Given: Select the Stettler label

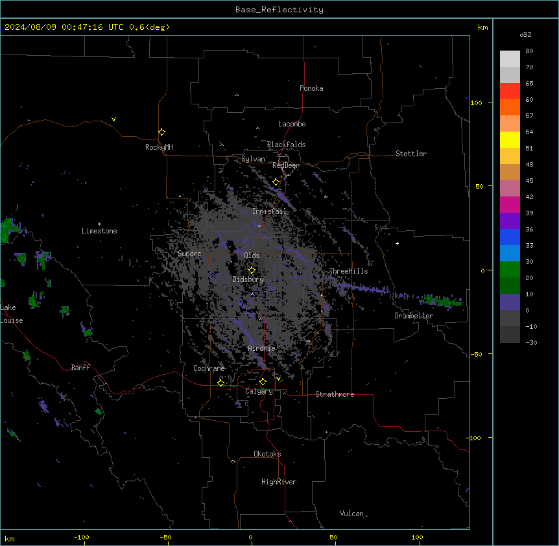Looking at the screenshot, I should [411, 154].
